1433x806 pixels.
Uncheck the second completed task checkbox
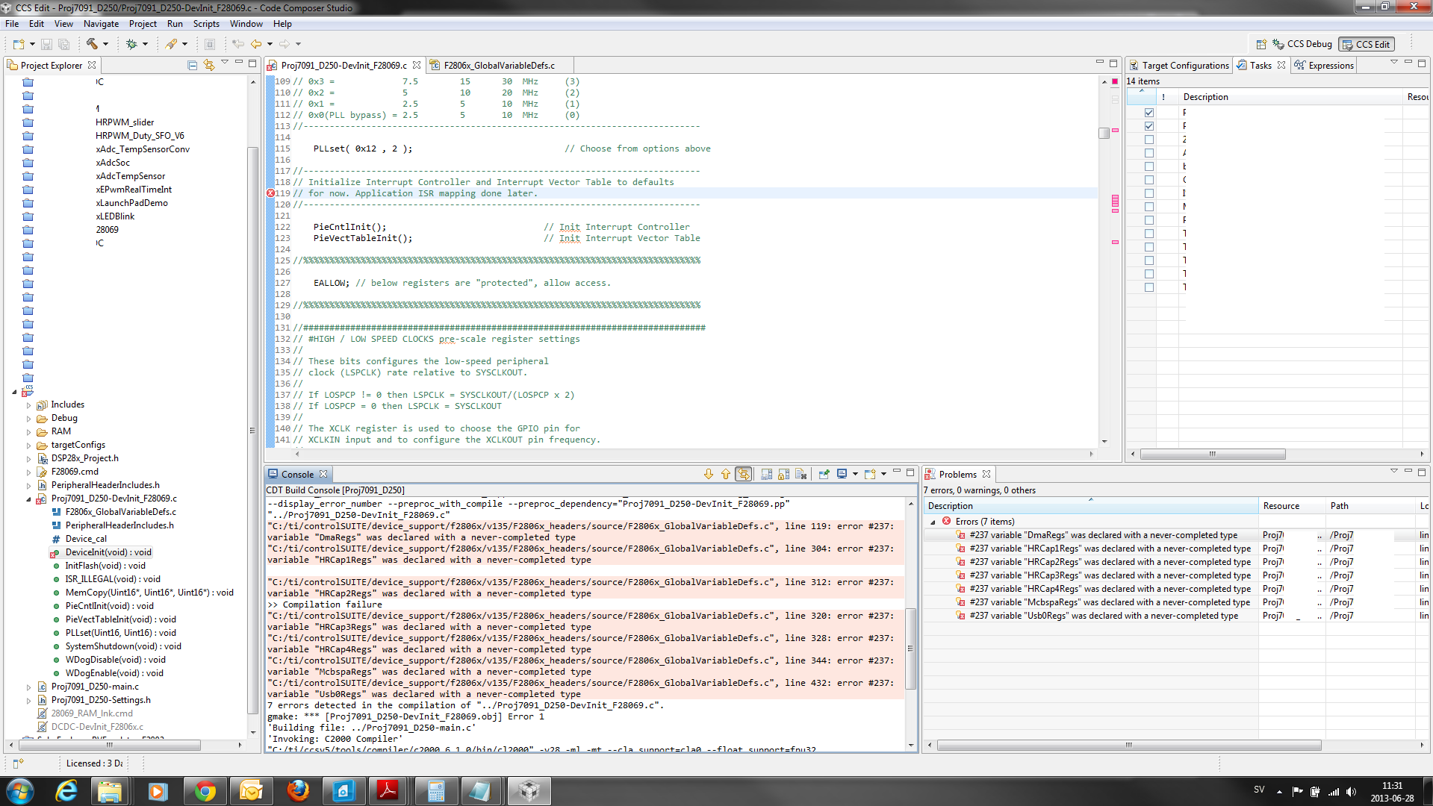click(1149, 126)
